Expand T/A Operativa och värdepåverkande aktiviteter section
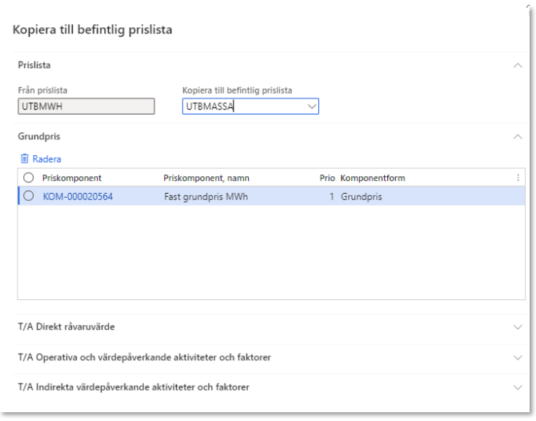This screenshot has height=421, width=536. click(x=517, y=357)
